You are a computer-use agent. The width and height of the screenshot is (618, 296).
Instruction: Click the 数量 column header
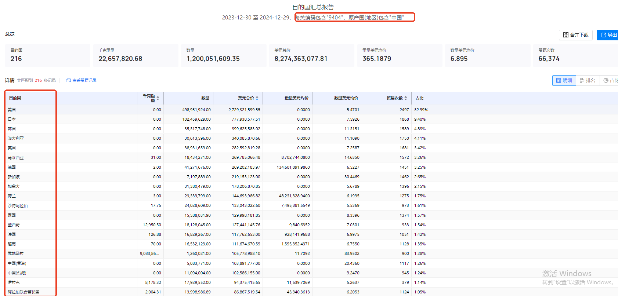205,98
